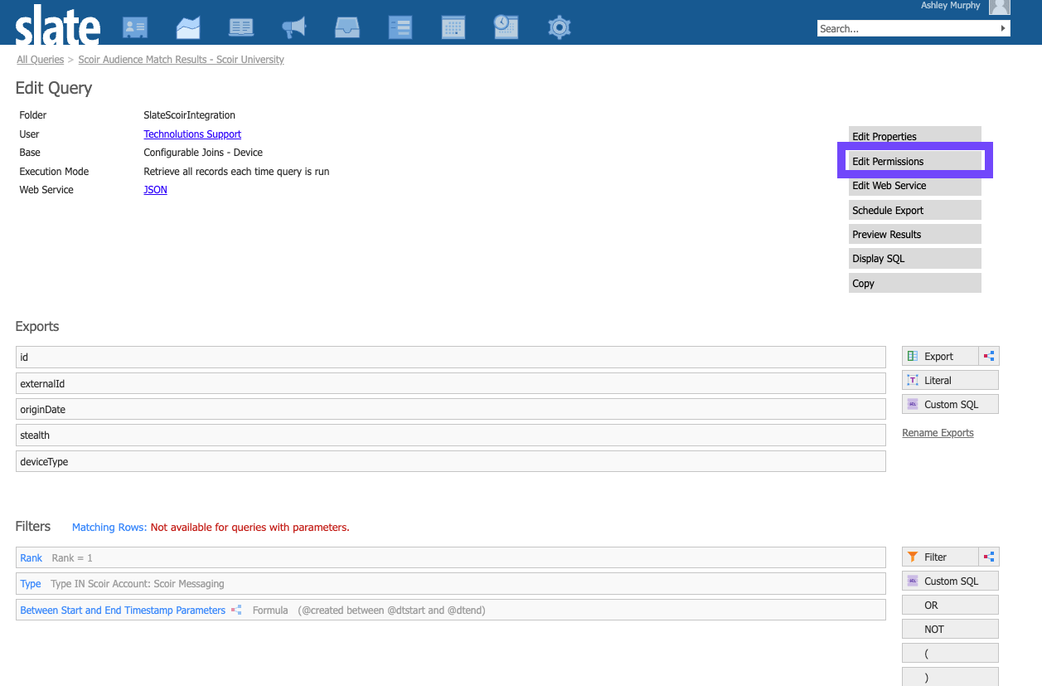Add a Literal export
Image resolution: width=1042 pixels, height=686 pixels.
click(950, 380)
